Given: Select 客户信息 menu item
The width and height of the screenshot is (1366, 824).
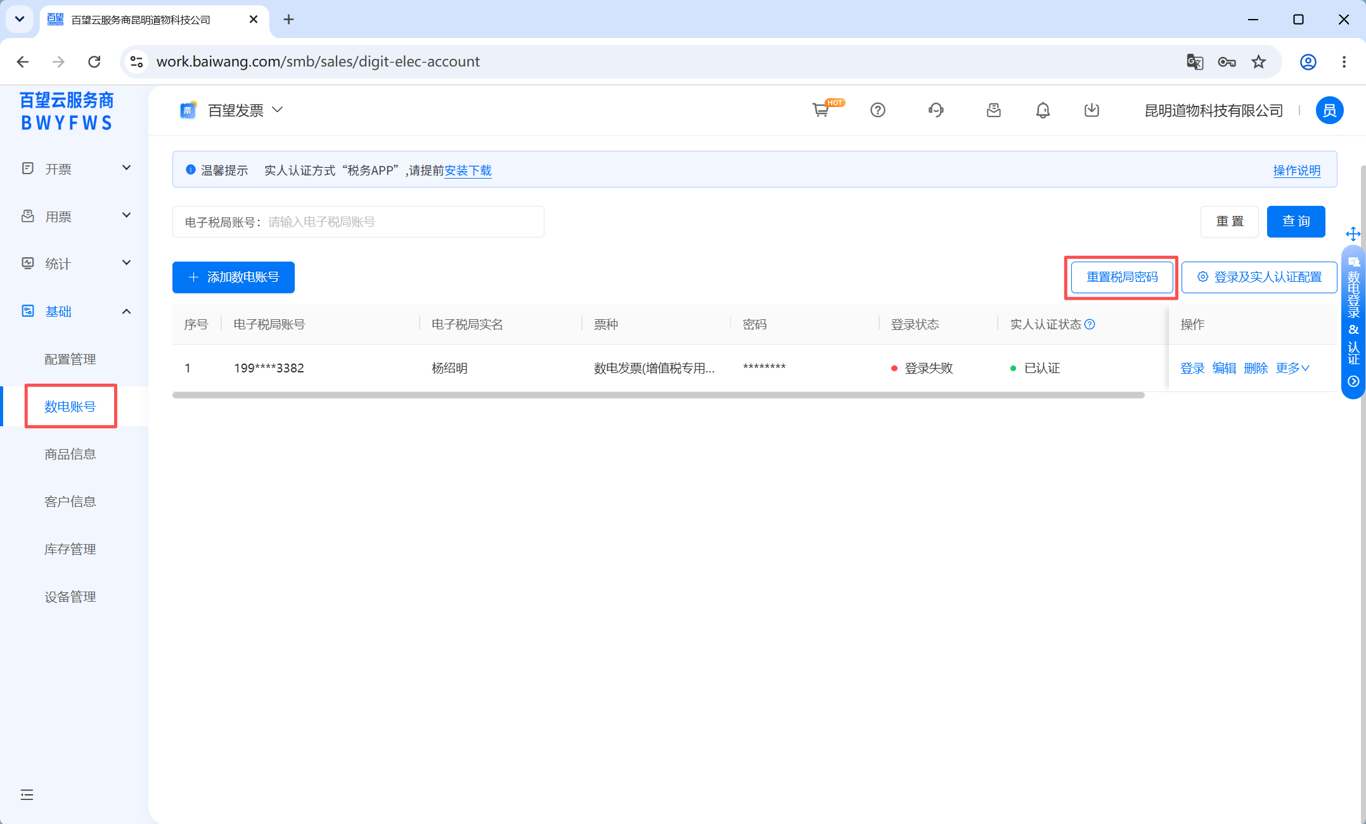Looking at the screenshot, I should coord(70,502).
